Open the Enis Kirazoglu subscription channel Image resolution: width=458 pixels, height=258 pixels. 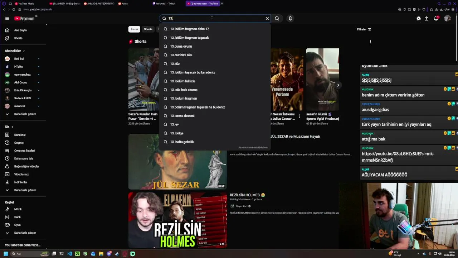point(23,90)
